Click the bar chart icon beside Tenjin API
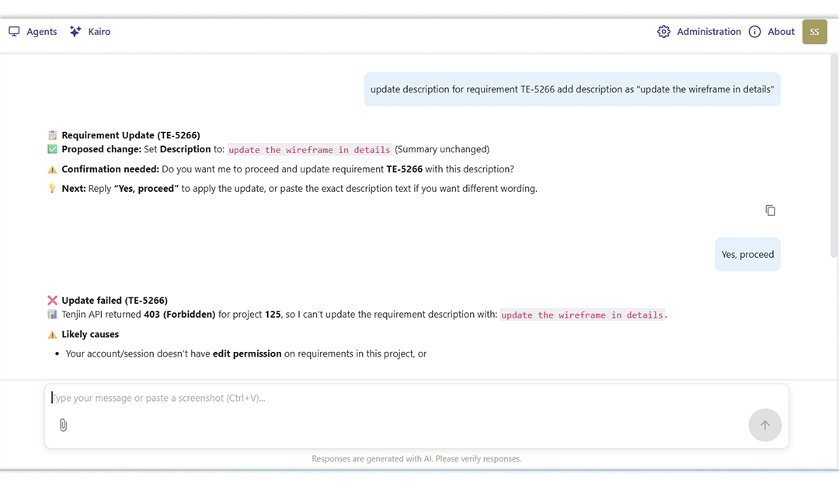Screen dimensions: 839x491 point(53,315)
